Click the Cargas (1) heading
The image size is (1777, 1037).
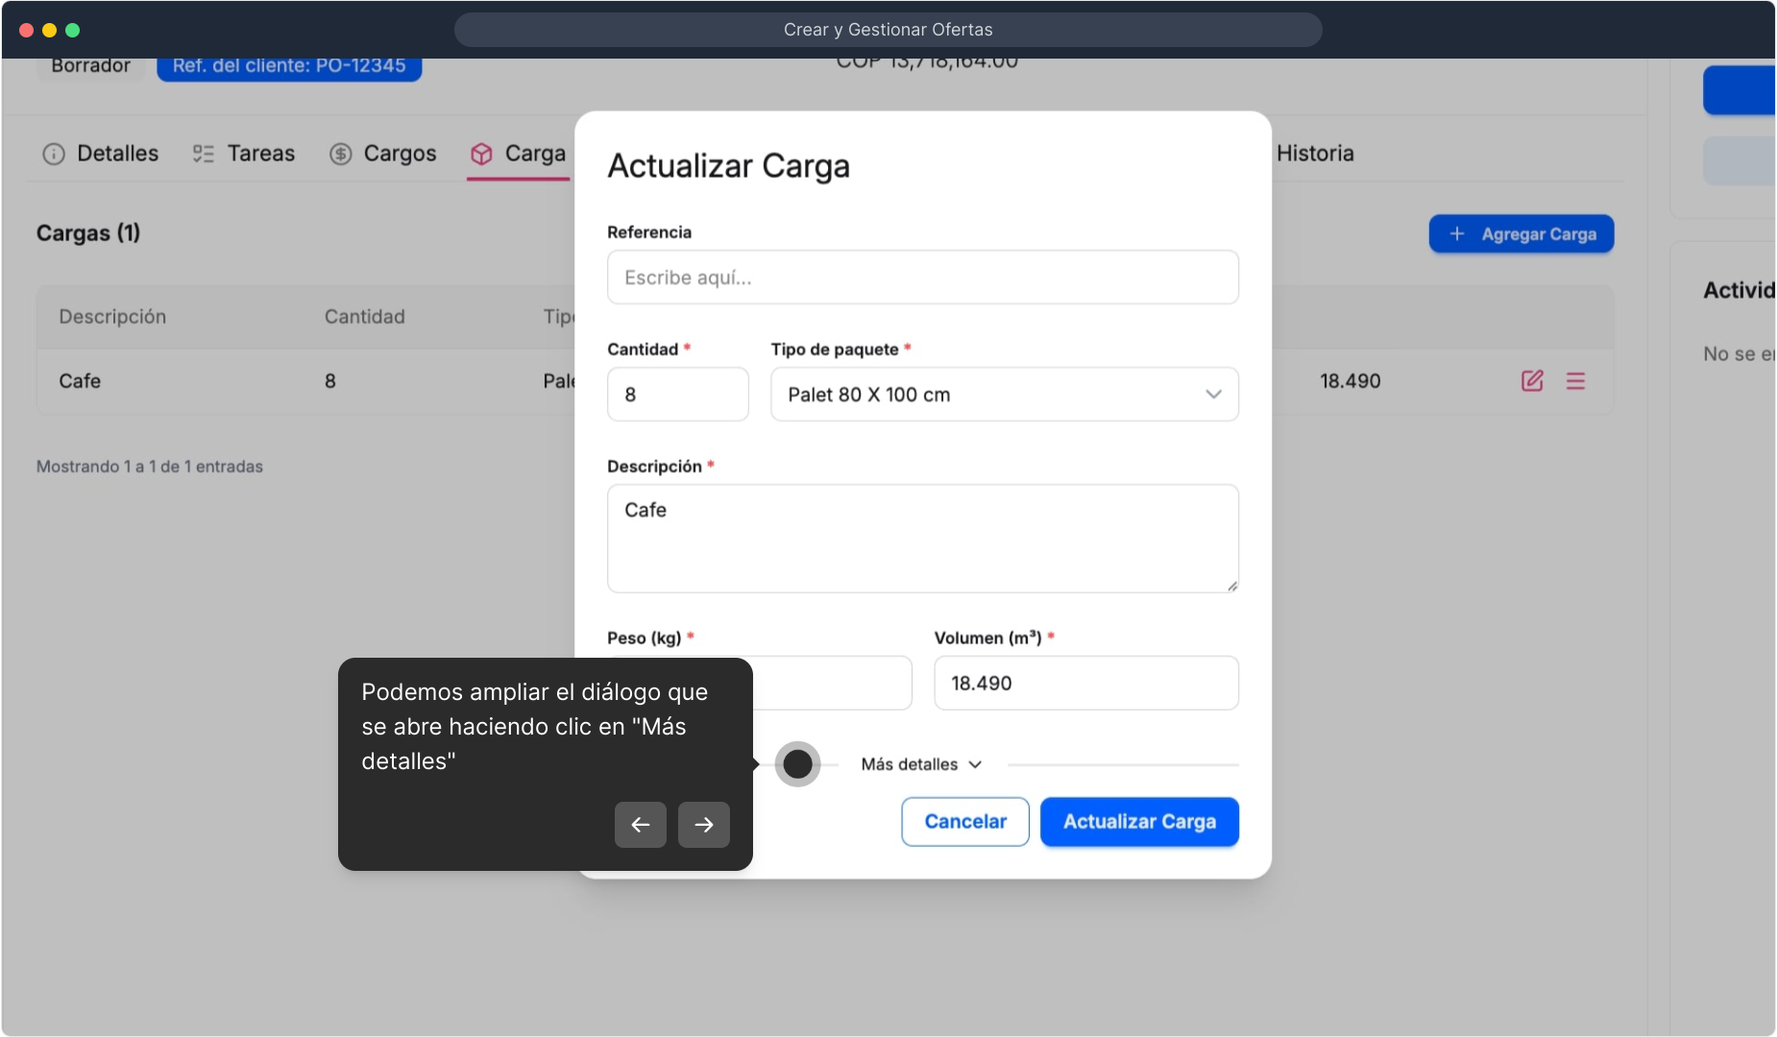pyautogui.click(x=88, y=233)
